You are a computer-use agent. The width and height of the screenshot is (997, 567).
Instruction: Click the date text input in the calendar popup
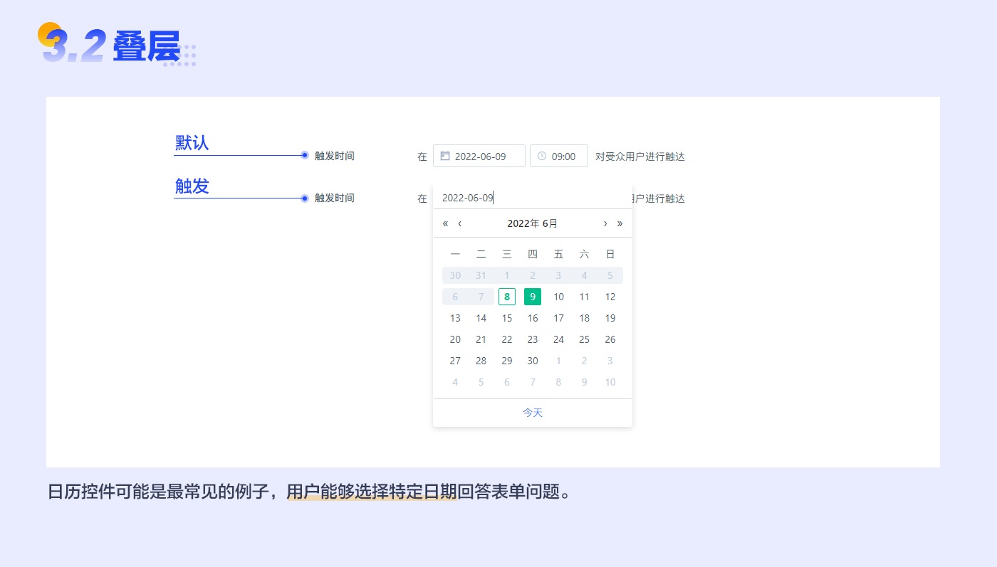coord(533,198)
